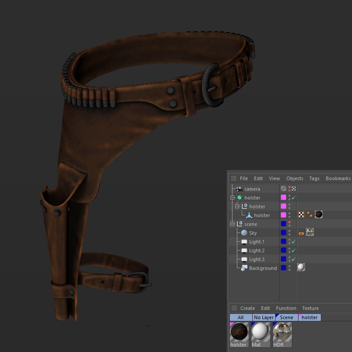Select the scene row label
The height and width of the screenshot is (352, 352).
pos(251,224)
